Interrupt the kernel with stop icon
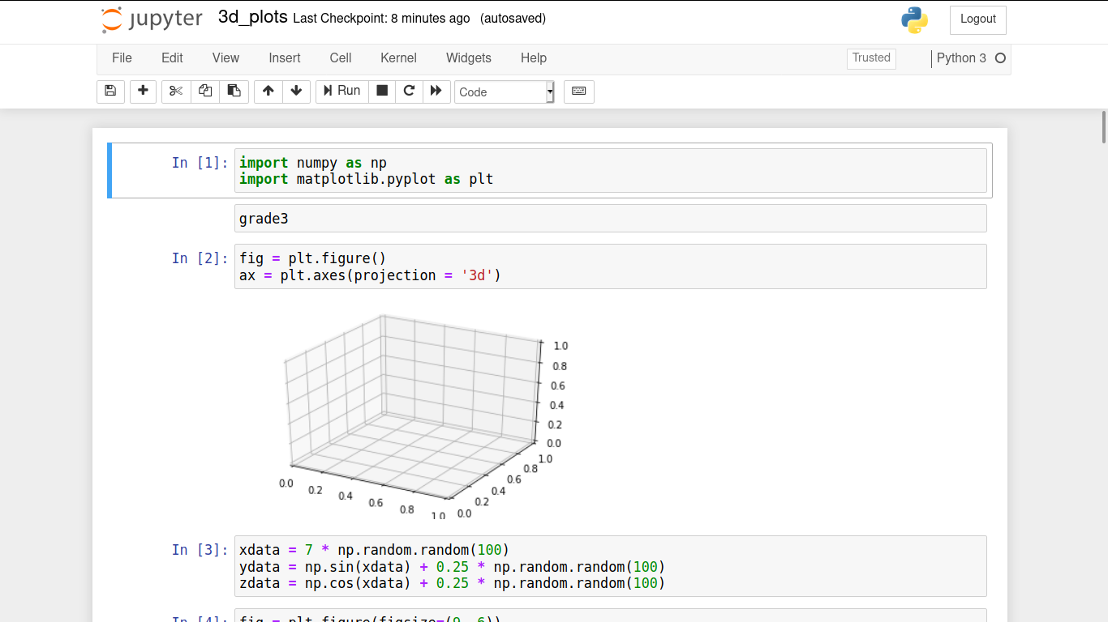This screenshot has height=622, width=1108. [382, 92]
